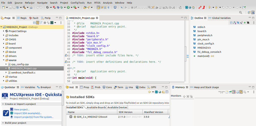
Task: Click Remove Memory Monitor X icon
Action: pos(188,96)
